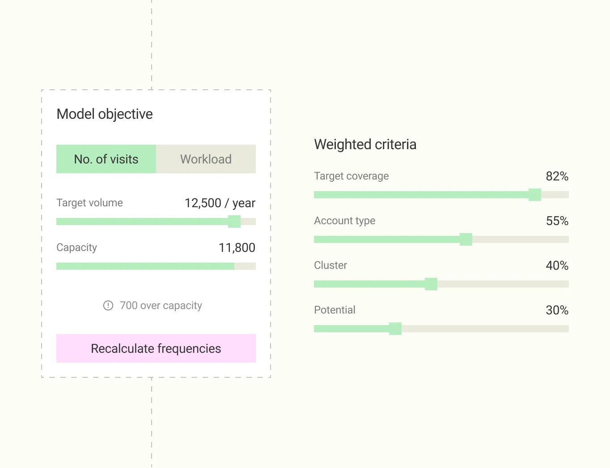The height and width of the screenshot is (468, 610).
Task: Click the Cluster label
Action: pyautogui.click(x=330, y=265)
